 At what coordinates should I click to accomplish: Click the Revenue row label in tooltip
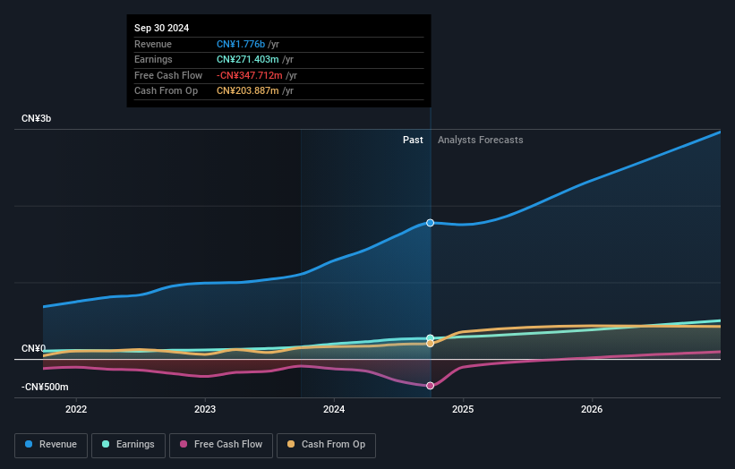point(153,44)
